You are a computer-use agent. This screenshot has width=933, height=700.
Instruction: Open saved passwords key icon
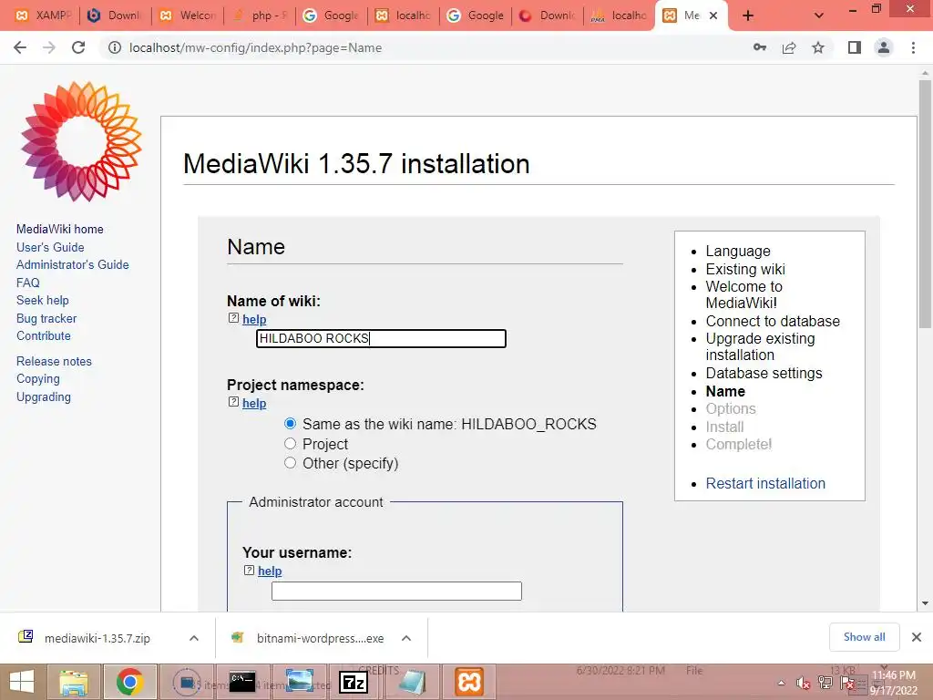(x=760, y=47)
